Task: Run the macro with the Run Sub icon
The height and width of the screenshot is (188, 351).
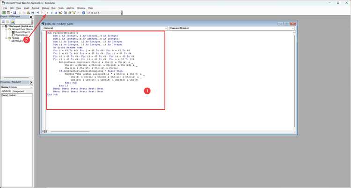Action: 47,13
